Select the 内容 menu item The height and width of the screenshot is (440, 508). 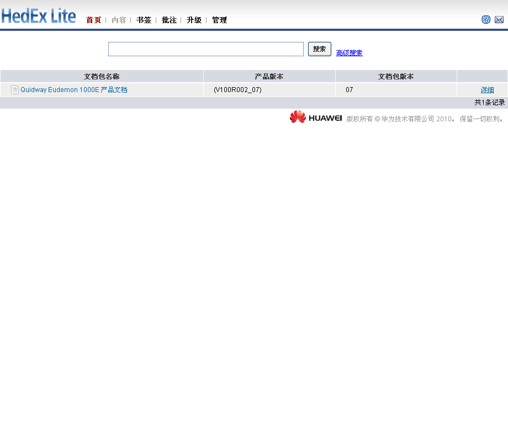(x=119, y=20)
